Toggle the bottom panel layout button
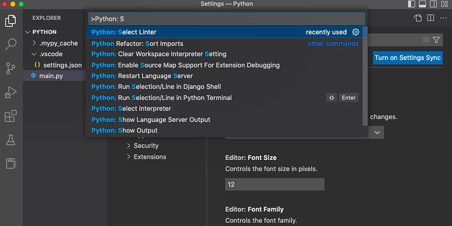The height and width of the screenshot is (226, 452). coord(423,4)
